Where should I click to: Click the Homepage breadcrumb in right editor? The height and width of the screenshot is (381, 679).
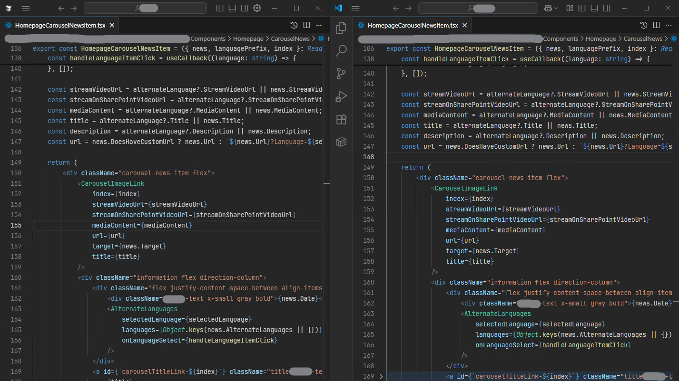click(600, 39)
